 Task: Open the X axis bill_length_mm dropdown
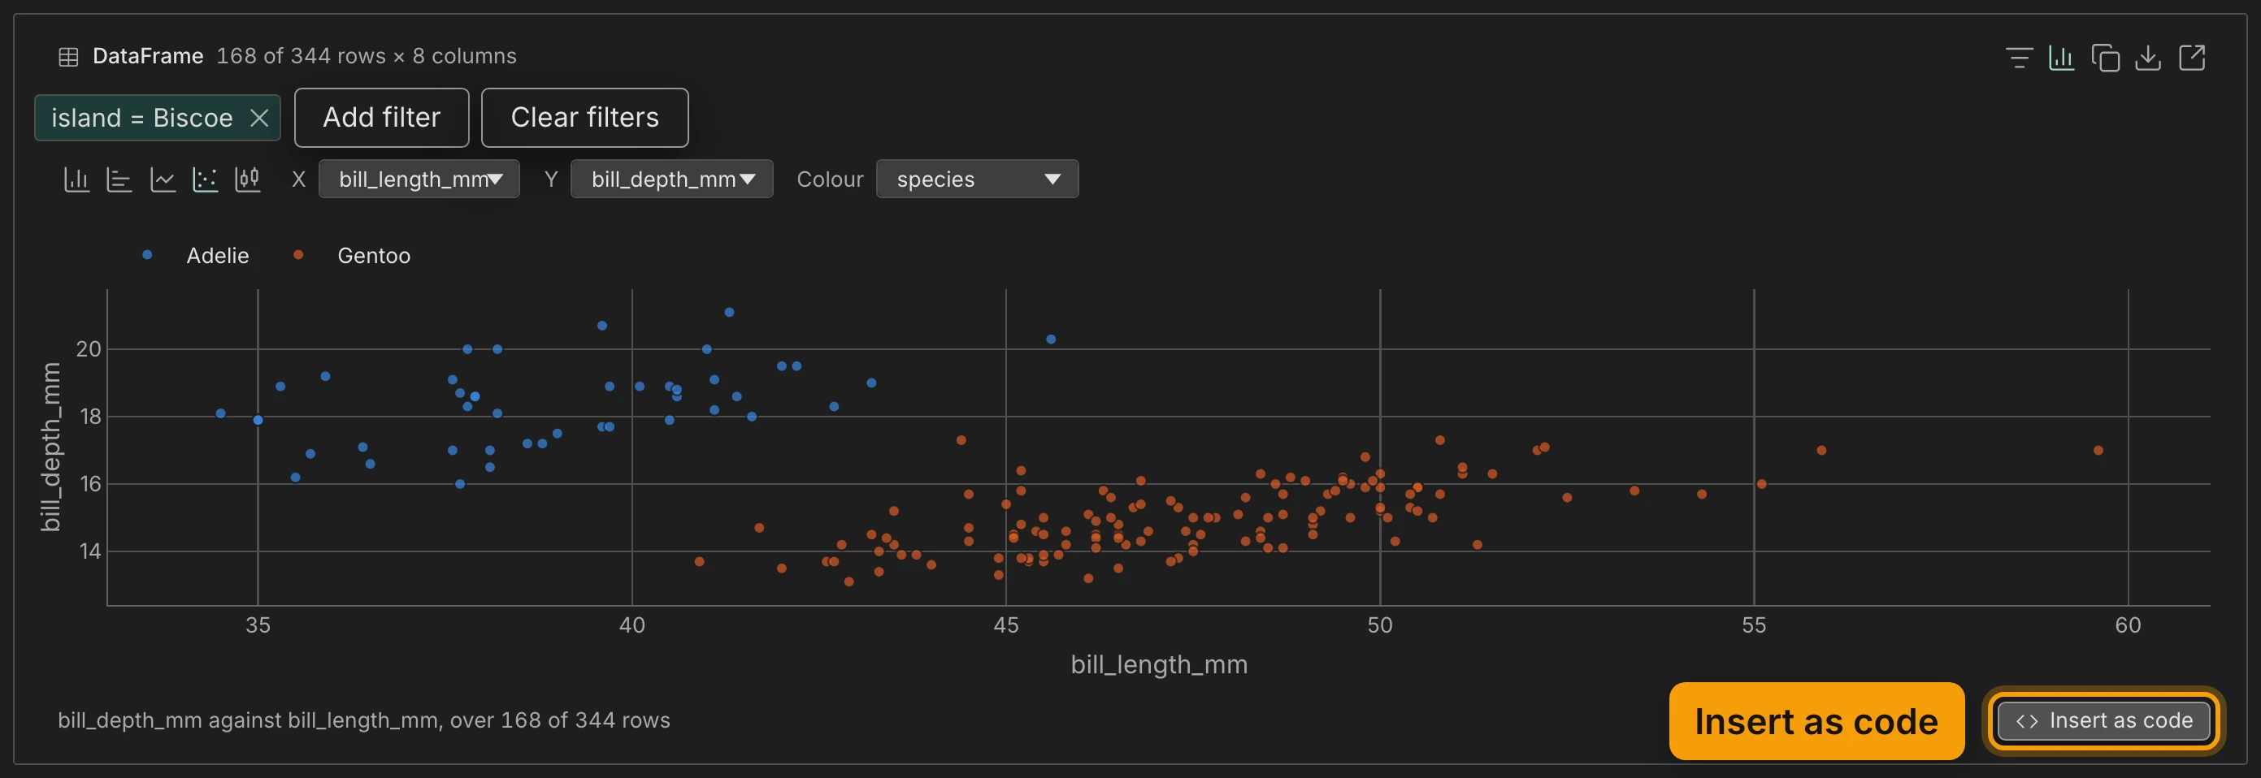(419, 179)
